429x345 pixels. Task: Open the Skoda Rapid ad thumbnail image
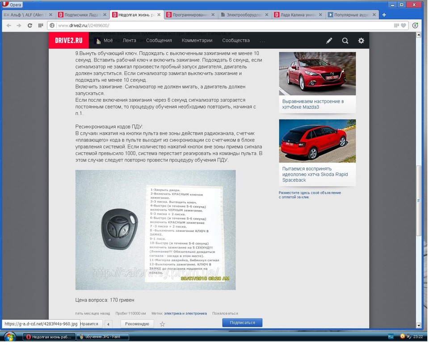[317, 141]
